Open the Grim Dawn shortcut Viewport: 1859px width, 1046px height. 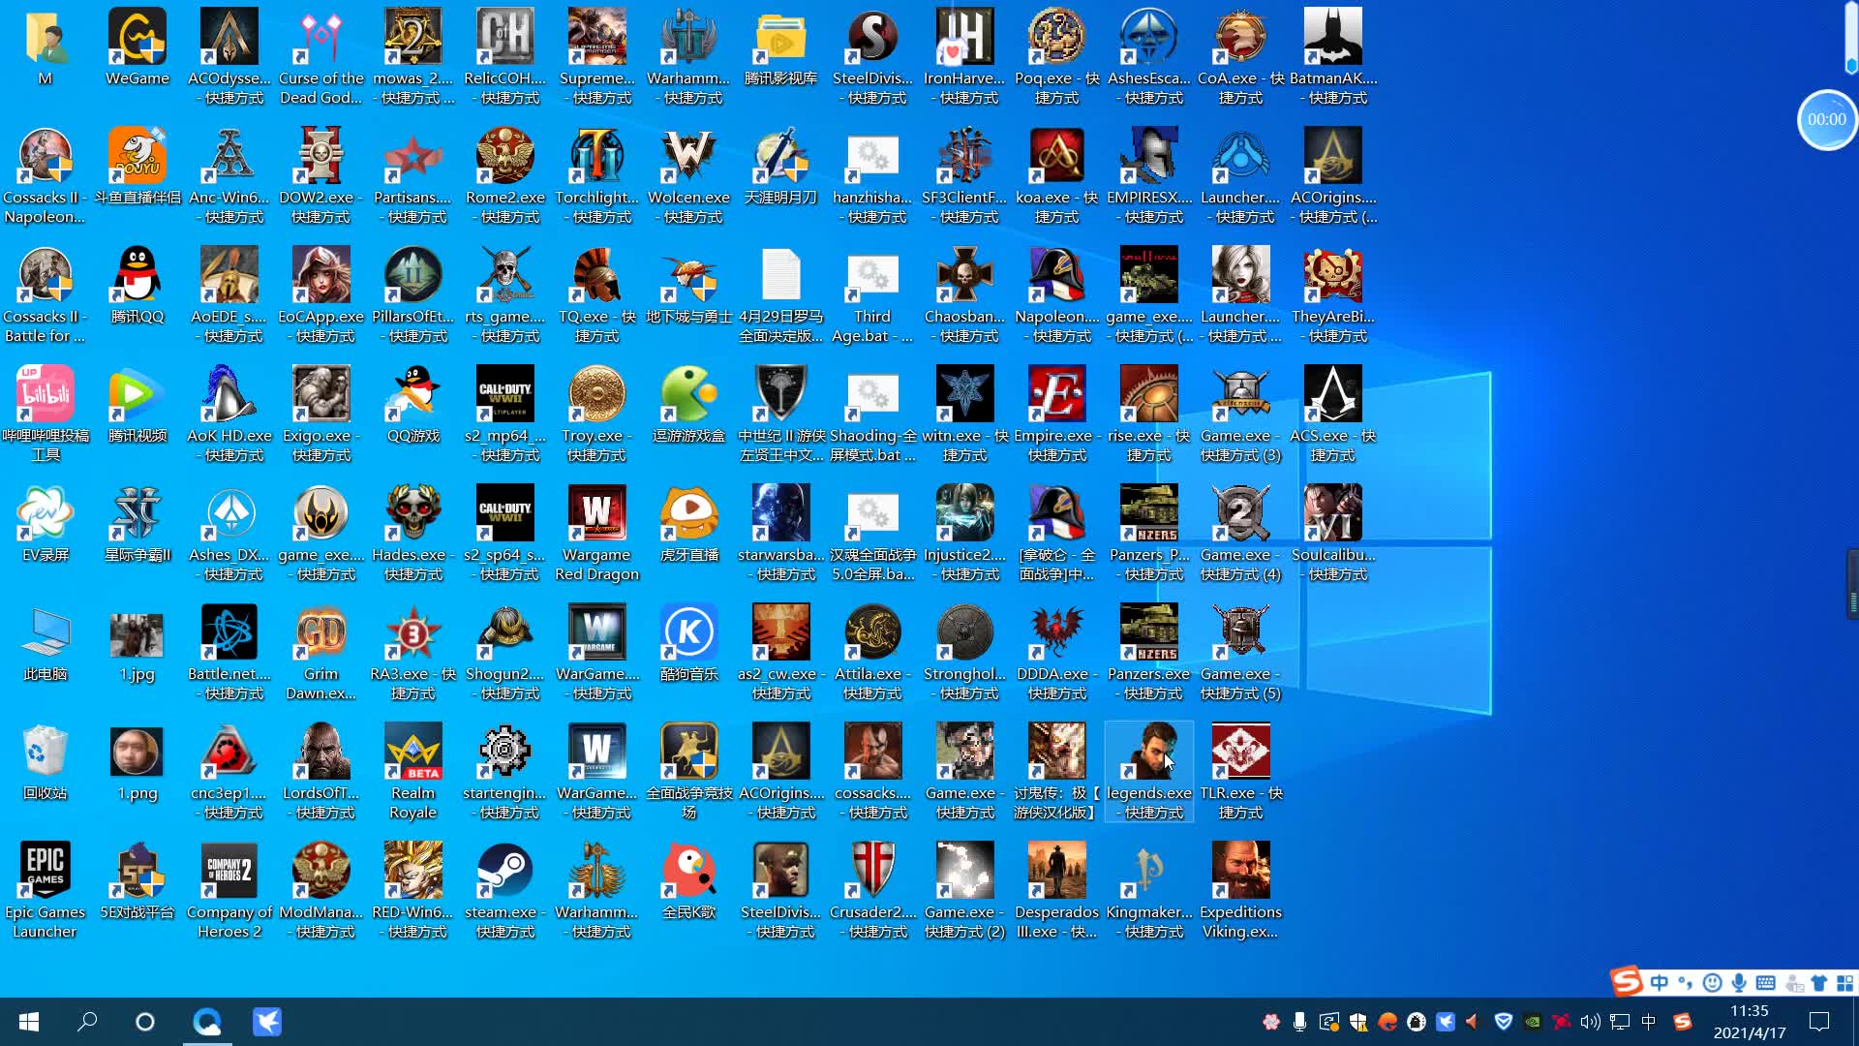point(320,652)
